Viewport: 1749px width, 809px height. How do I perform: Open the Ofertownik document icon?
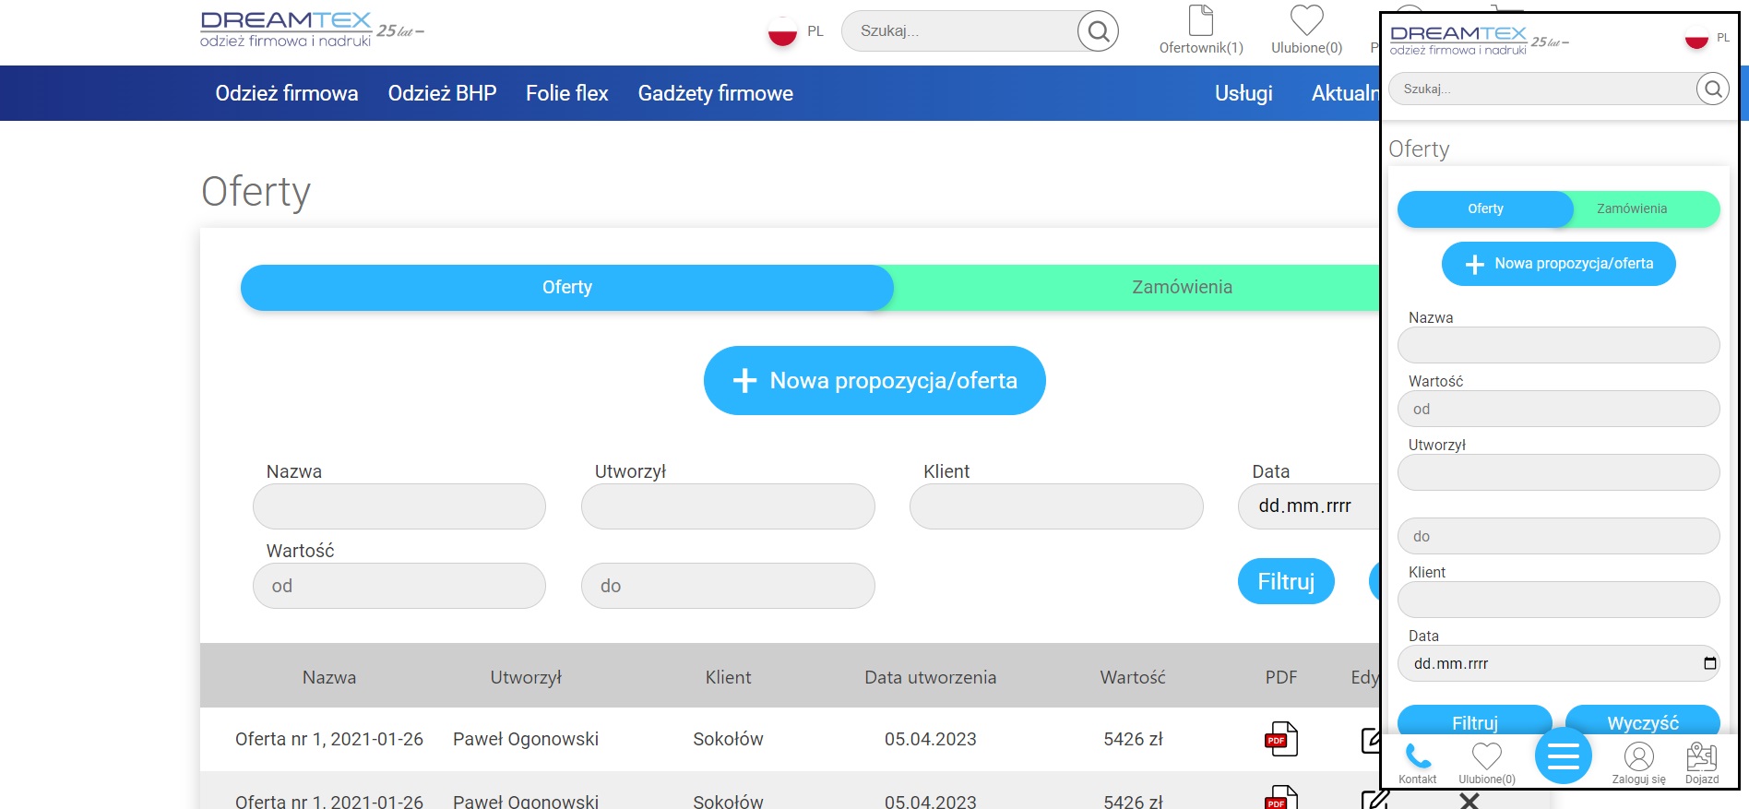(1201, 20)
